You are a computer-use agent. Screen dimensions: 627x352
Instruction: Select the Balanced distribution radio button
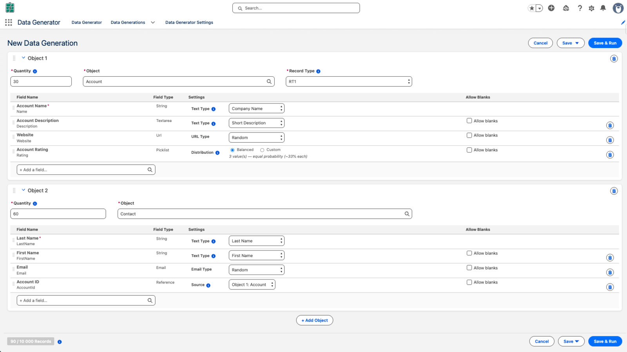point(232,150)
